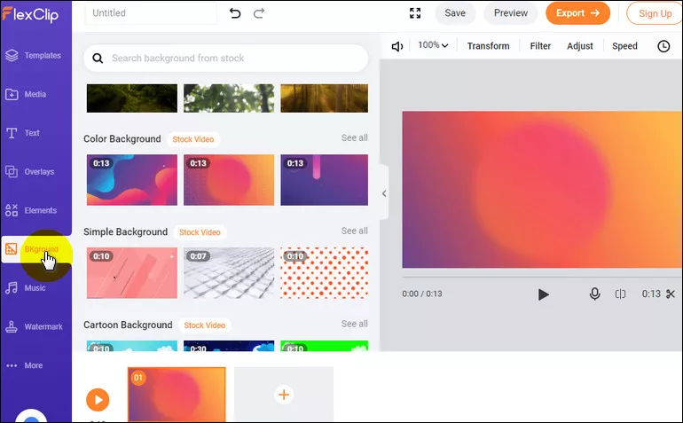Play the timeline with orange play button

[98, 400]
